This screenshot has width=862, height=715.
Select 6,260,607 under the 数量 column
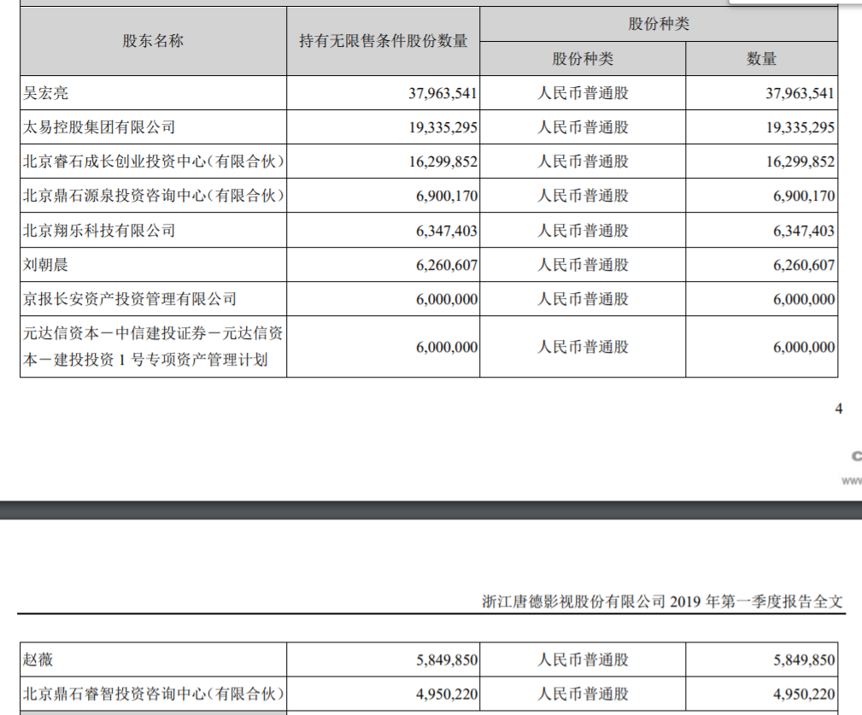click(804, 265)
